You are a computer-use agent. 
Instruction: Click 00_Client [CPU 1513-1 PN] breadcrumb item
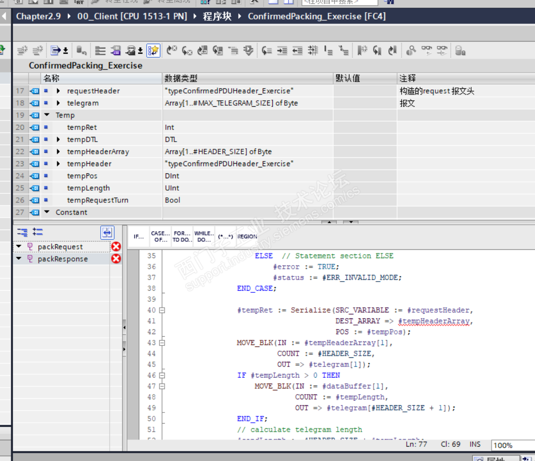pos(132,16)
